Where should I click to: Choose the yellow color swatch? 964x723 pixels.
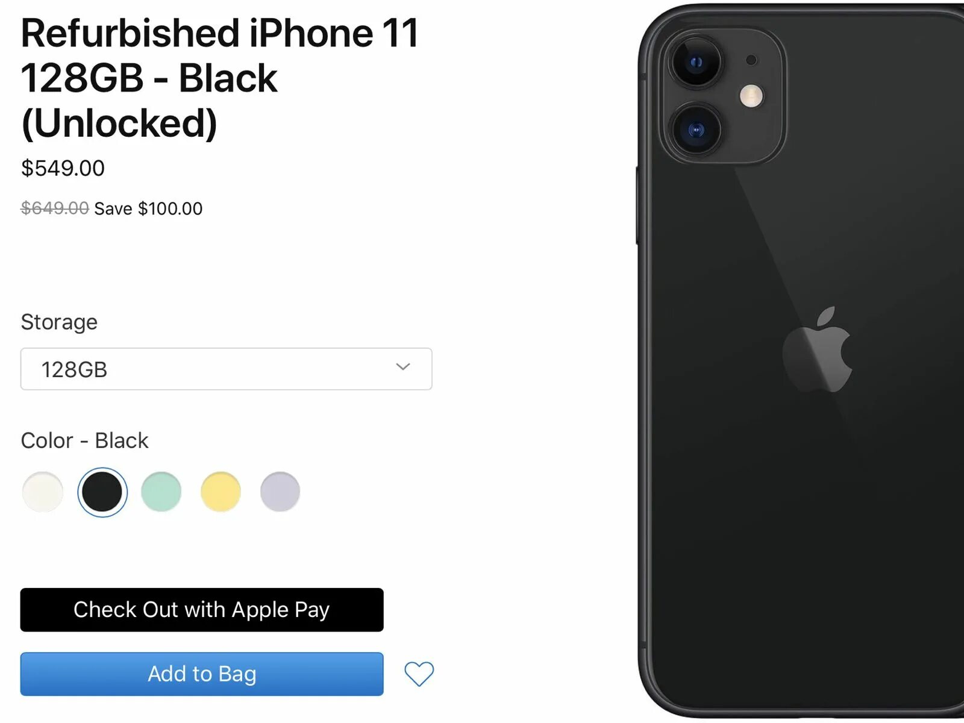(x=221, y=492)
